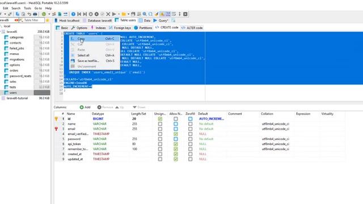Image resolution: width=363 pixels, height=204 pixels.
Task: Click the blue Help question-mark toolbar icon
Action: 73,14
